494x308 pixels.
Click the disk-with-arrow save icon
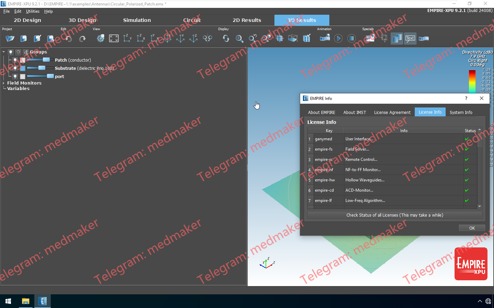[50, 38]
